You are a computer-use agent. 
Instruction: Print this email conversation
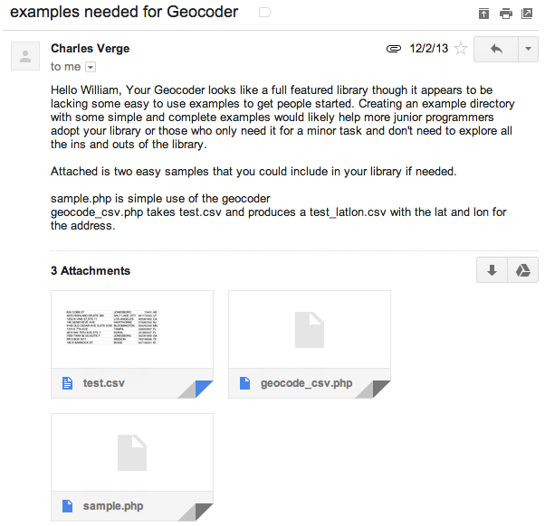click(x=505, y=14)
